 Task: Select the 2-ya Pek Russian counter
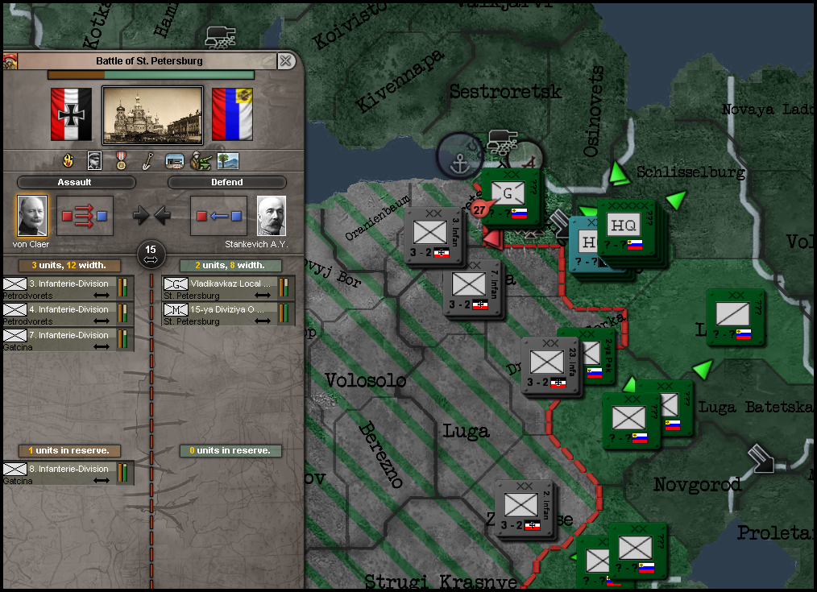pos(599,356)
